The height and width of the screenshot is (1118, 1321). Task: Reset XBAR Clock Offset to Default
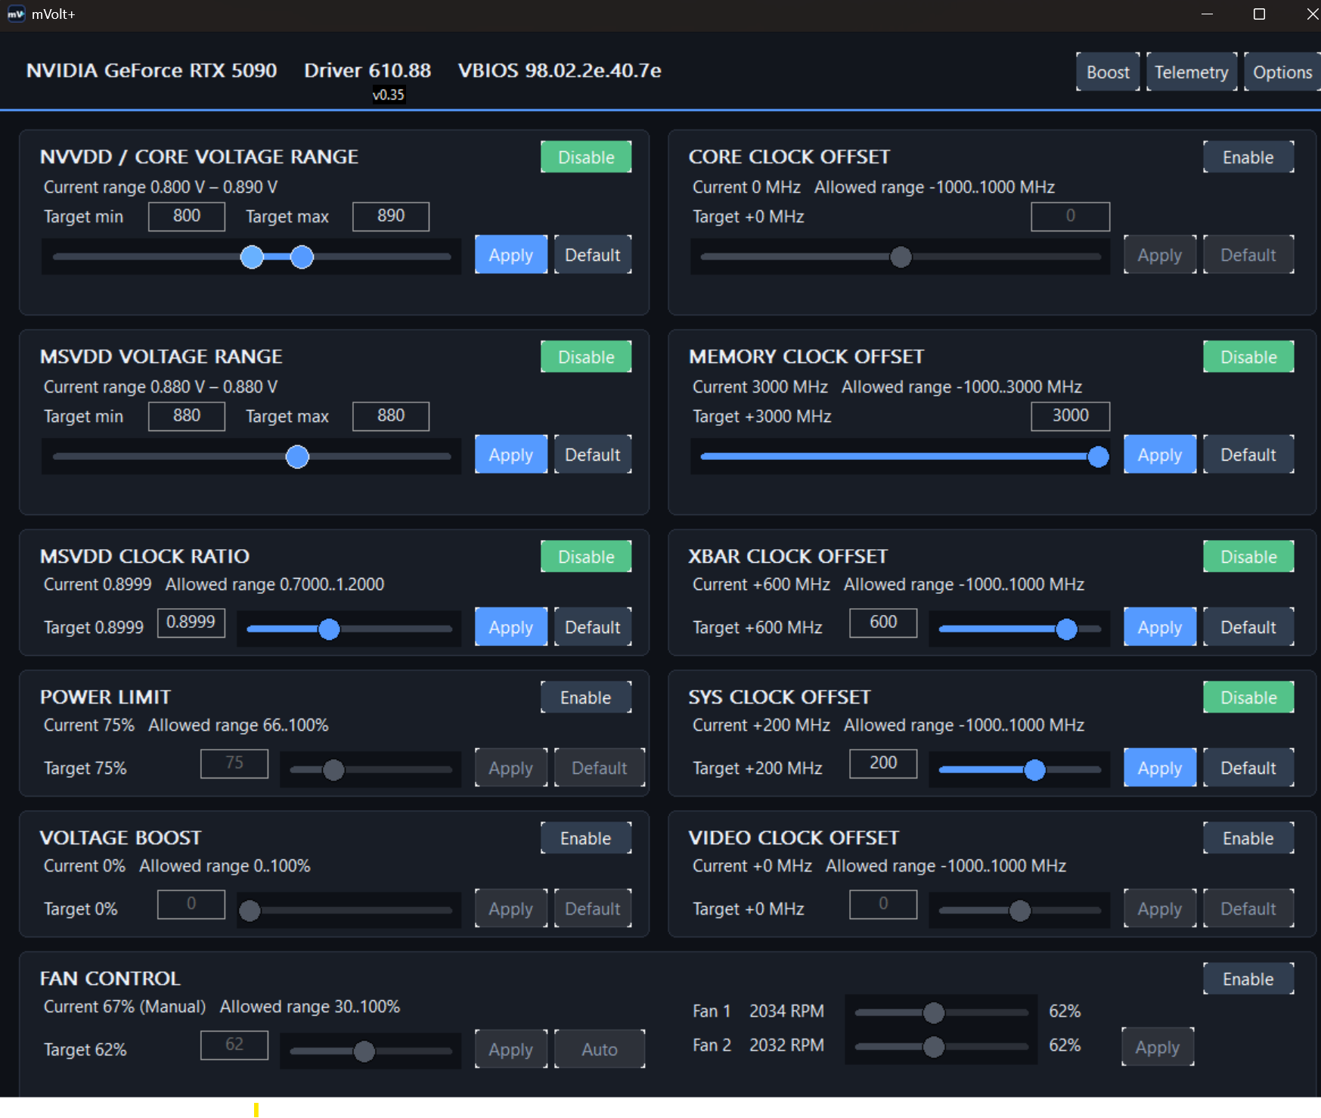point(1248,627)
